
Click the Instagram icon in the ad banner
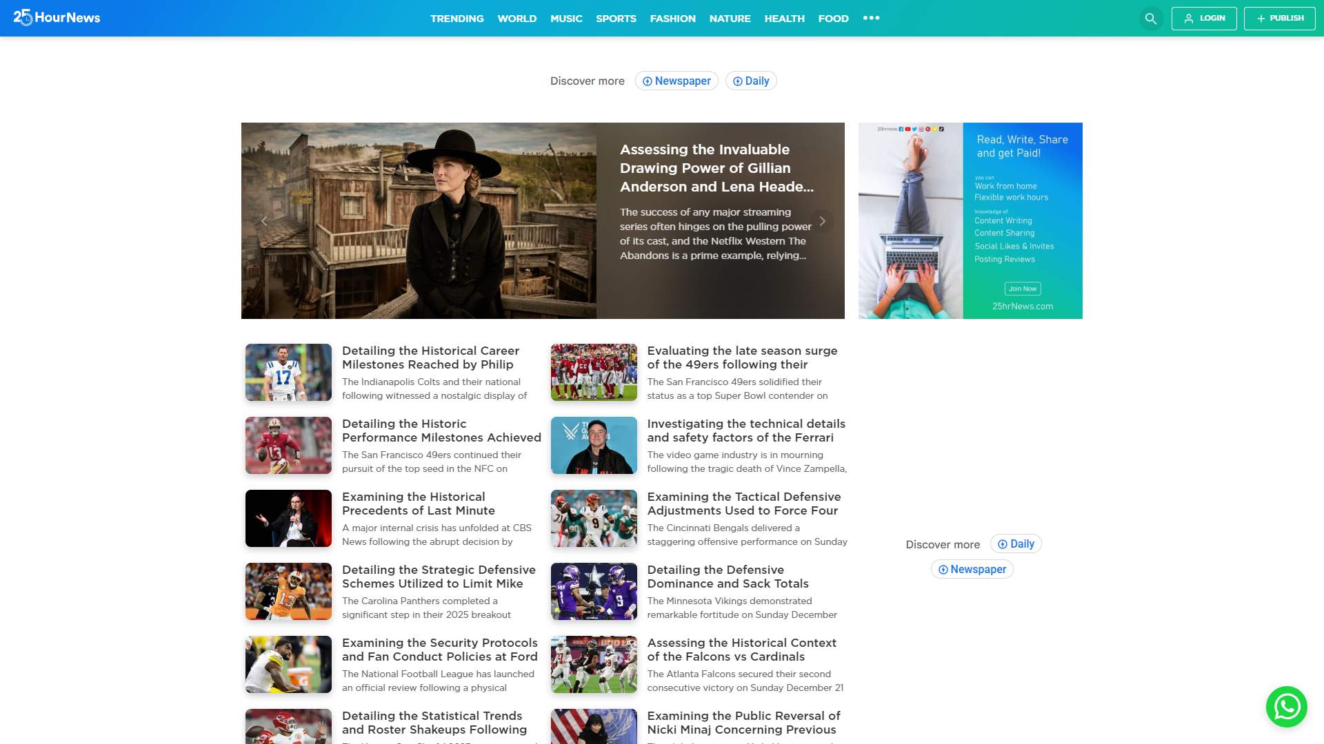[921, 130]
